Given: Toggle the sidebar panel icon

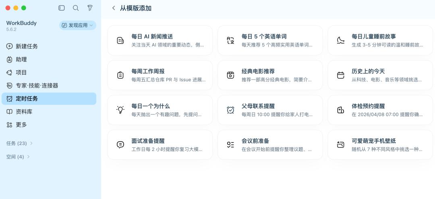Looking at the screenshot, I should coord(62,8).
